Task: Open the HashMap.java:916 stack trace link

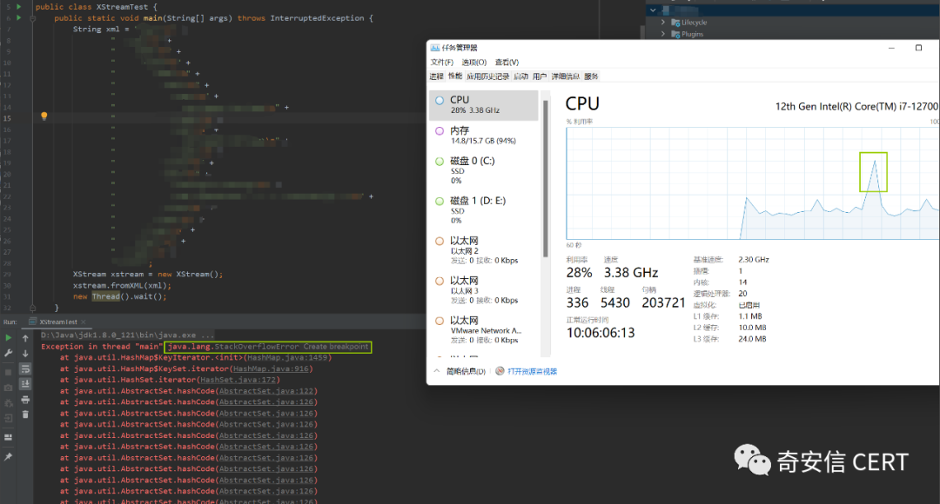Action: click(271, 368)
